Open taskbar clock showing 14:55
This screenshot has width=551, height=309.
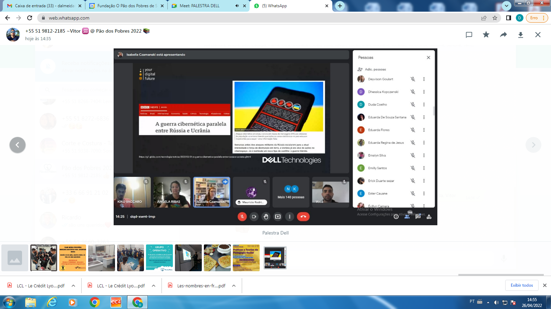click(x=532, y=302)
